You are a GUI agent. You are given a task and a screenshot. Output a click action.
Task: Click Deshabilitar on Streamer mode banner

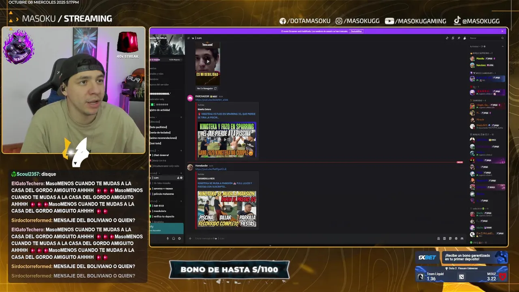click(x=356, y=31)
